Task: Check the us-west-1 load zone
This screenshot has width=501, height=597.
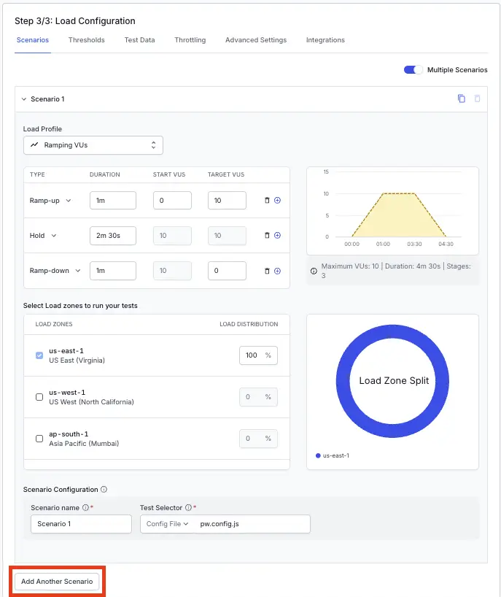Action: click(x=39, y=397)
